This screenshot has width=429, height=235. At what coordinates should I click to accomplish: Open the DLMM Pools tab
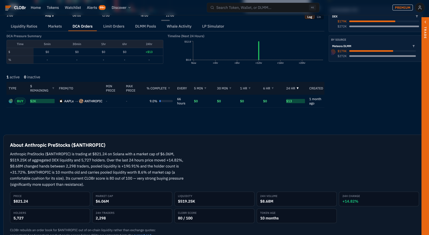[x=146, y=26]
